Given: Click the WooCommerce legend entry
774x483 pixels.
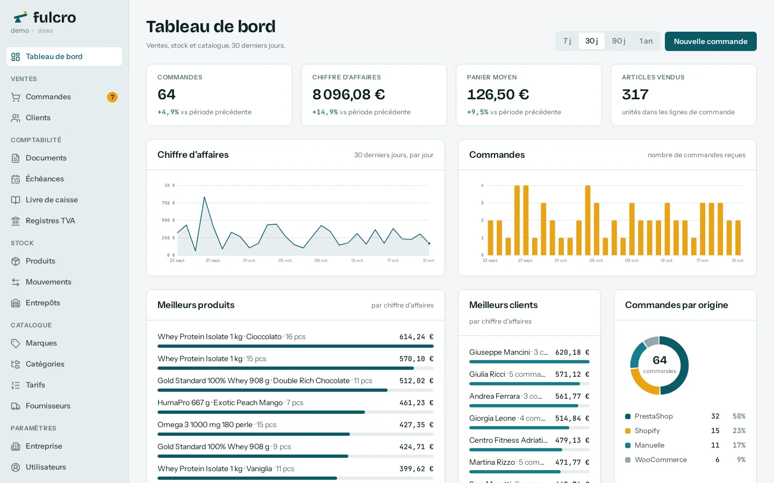Looking at the screenshot, I should [x=685, y=460].
